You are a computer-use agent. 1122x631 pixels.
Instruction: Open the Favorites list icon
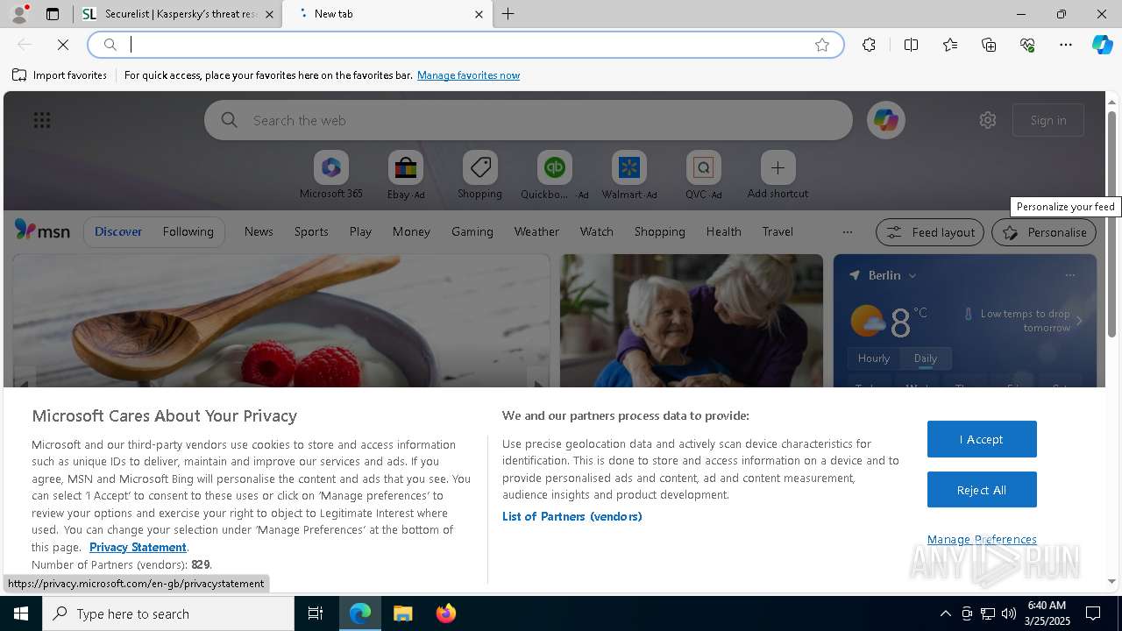950,45
